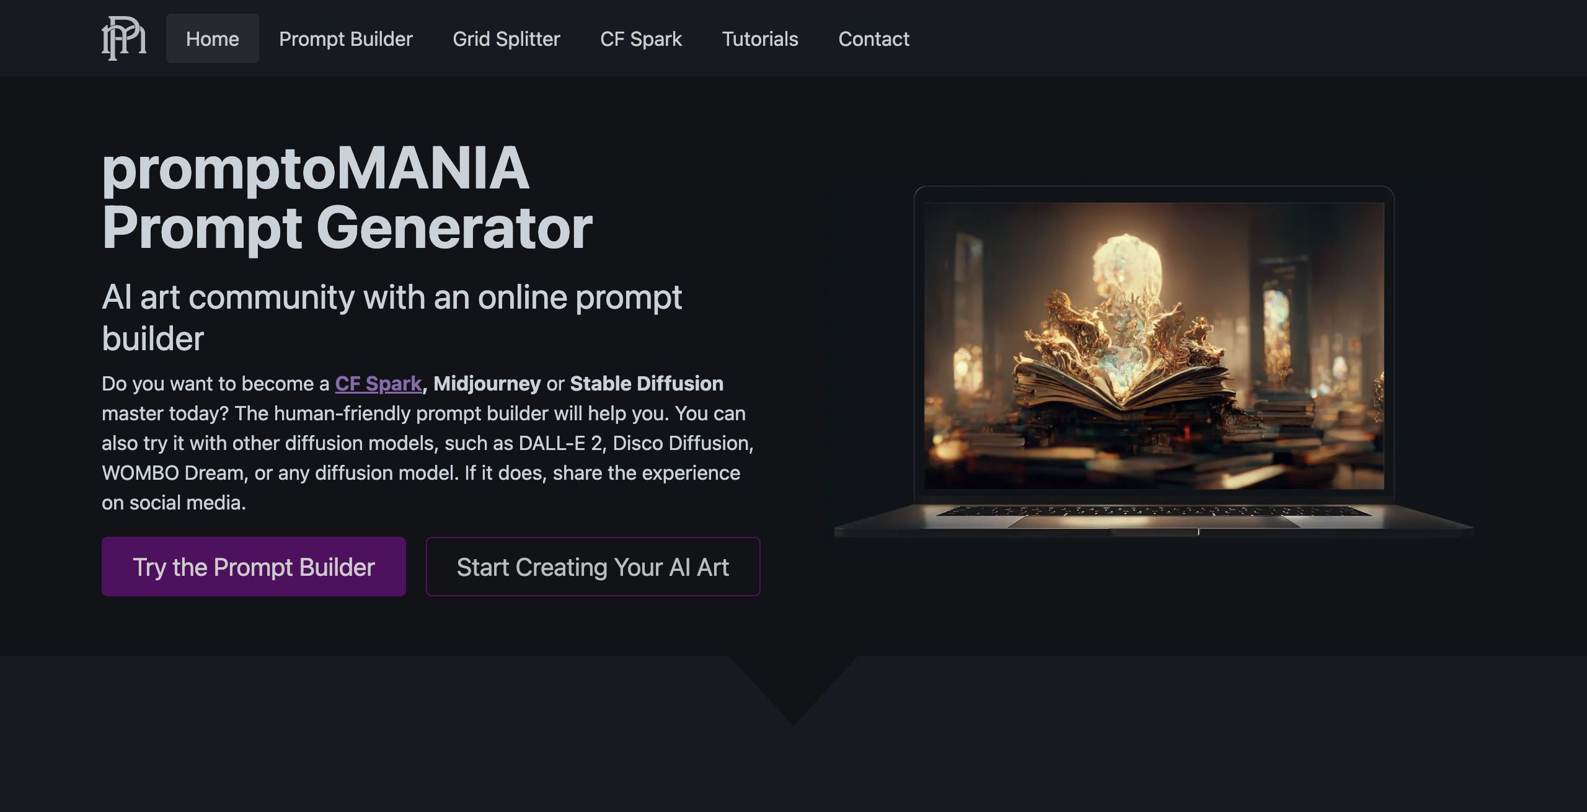This screenshot has width=1587, height=812.
Task: Click the bold Midjourney text
Action: (487, 384)
